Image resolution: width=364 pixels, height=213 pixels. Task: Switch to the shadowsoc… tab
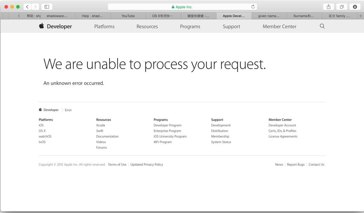(x=57, y=16)
